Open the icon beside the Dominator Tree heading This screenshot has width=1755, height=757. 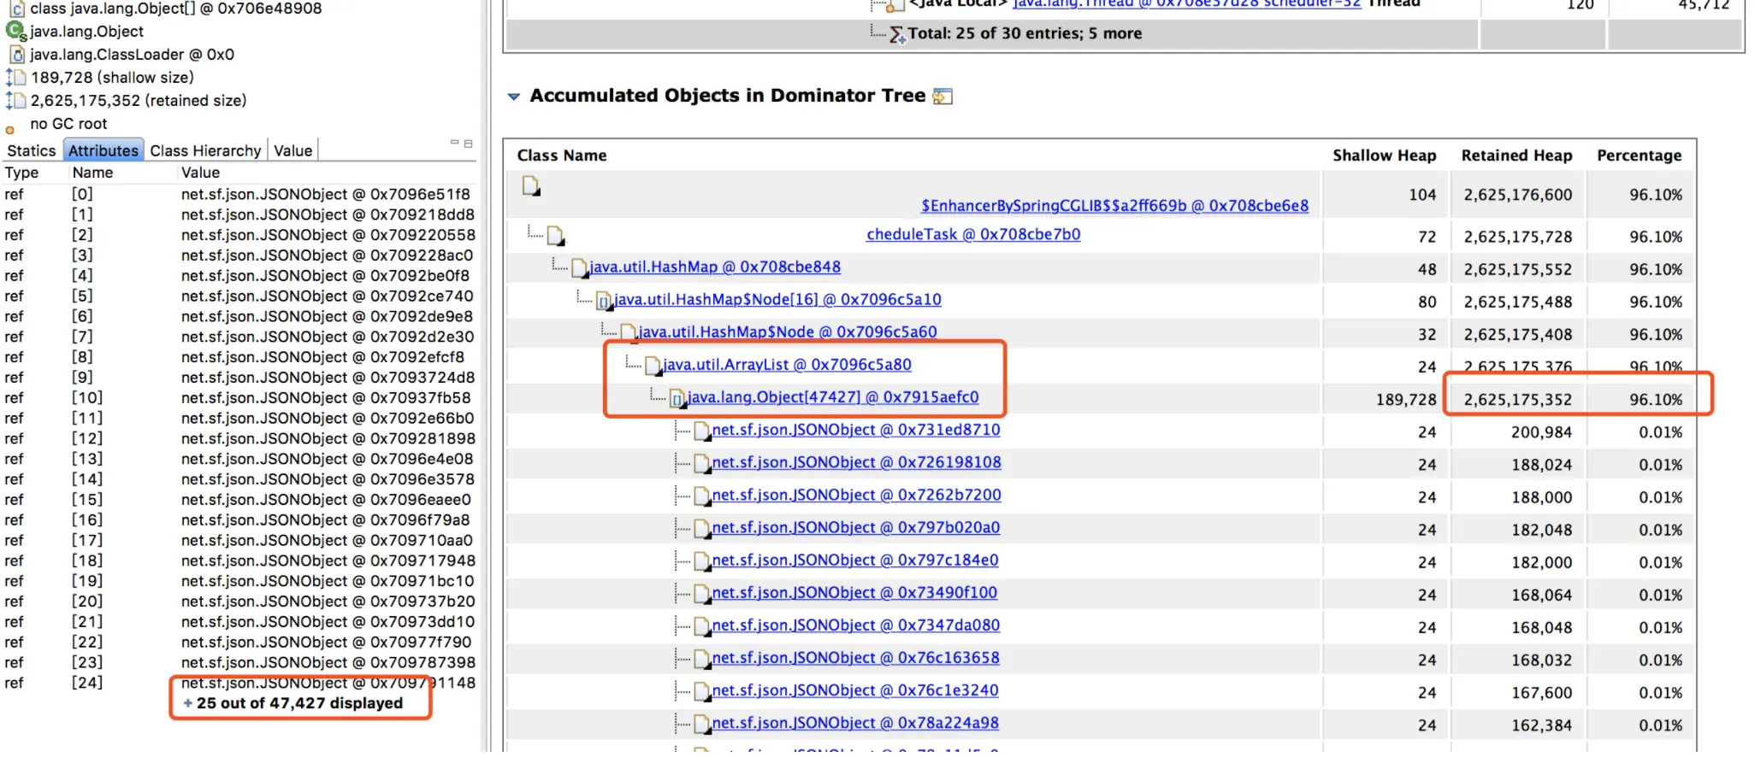[x=942, y=97]
